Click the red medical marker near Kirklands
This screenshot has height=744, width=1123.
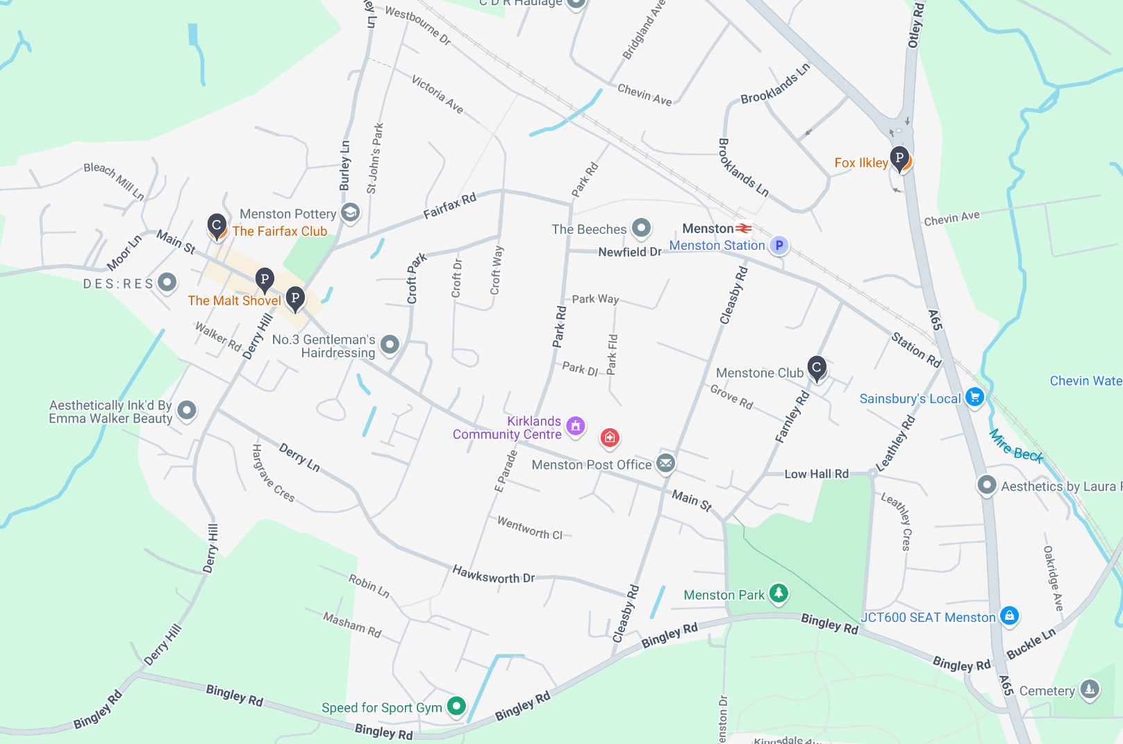pyautogui.click(x=610, y=437)
